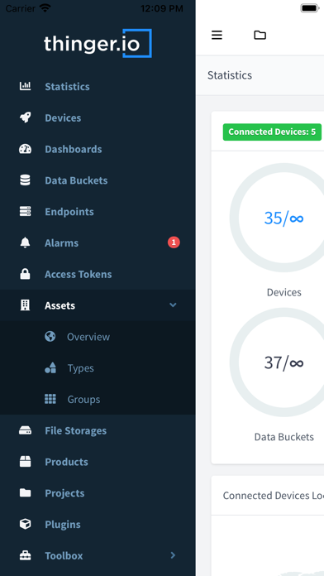Click the red alarm count badge
Viewport: 324px width, 576px height.
click(174, 242)
